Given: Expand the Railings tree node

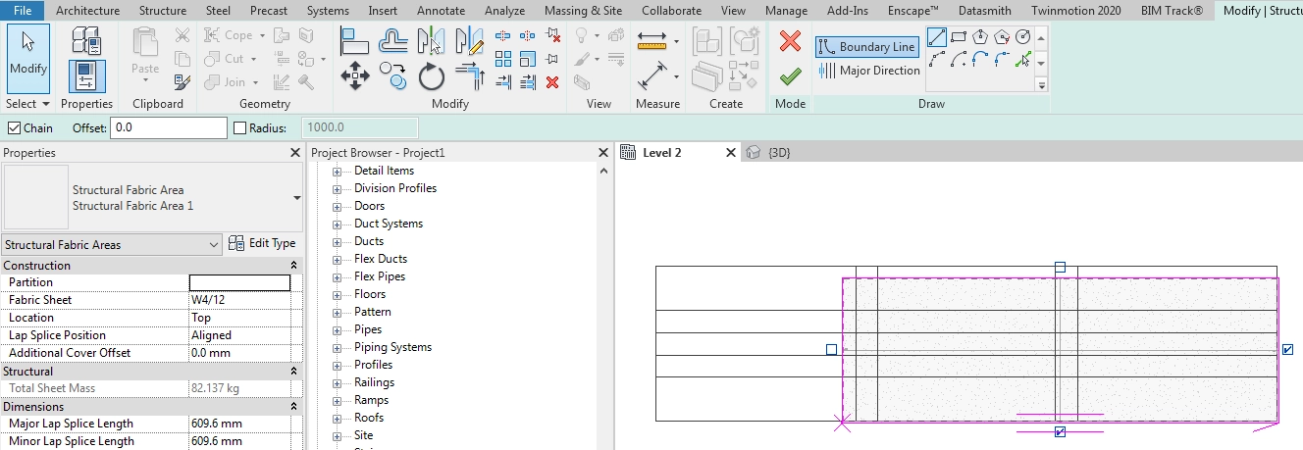Looking at the screenshot, I should pos(337,383).
